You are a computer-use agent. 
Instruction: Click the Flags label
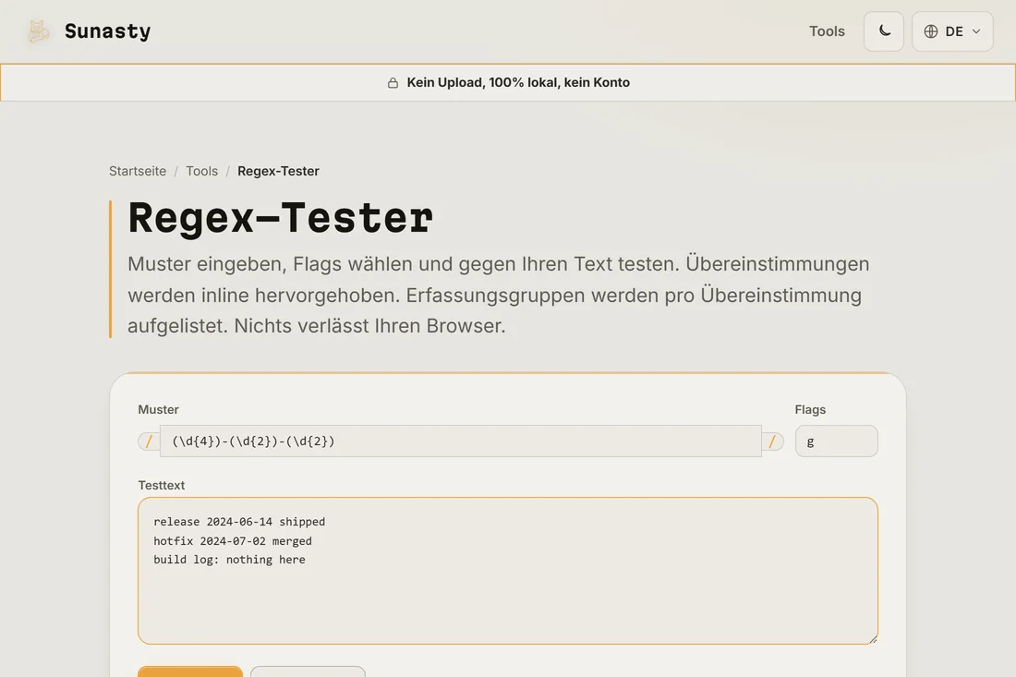(x=810, y=409)
